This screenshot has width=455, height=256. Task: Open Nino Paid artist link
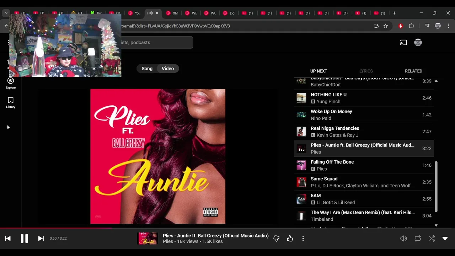click(x=321, y=118)
